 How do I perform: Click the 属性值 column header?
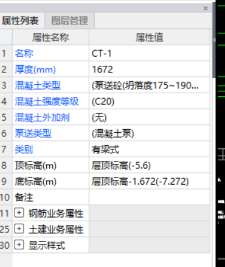click(x=150, y=37)
